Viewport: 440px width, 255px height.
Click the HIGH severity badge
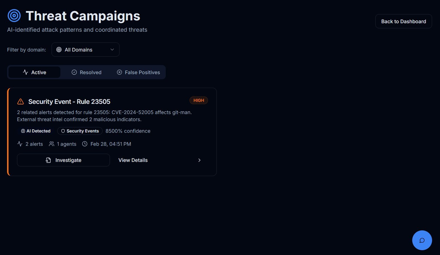(x=198, y=100)
